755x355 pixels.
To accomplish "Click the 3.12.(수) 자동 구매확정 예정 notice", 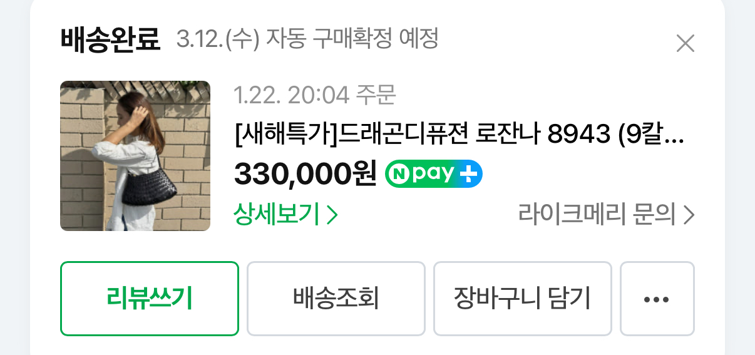I will point(307,40).
